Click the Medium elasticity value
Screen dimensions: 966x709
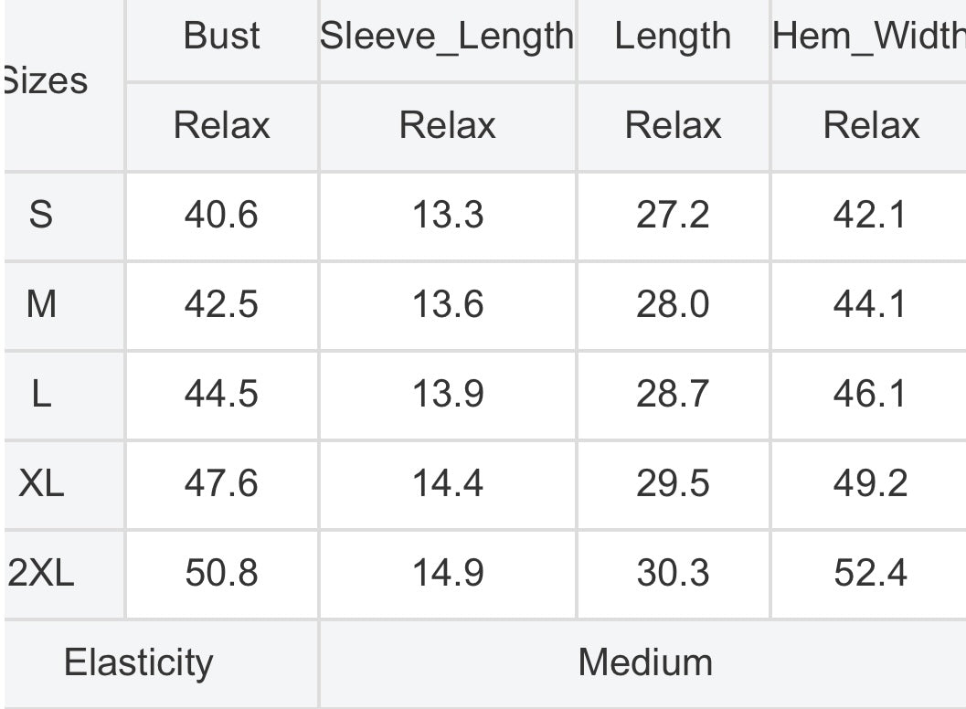645,662
